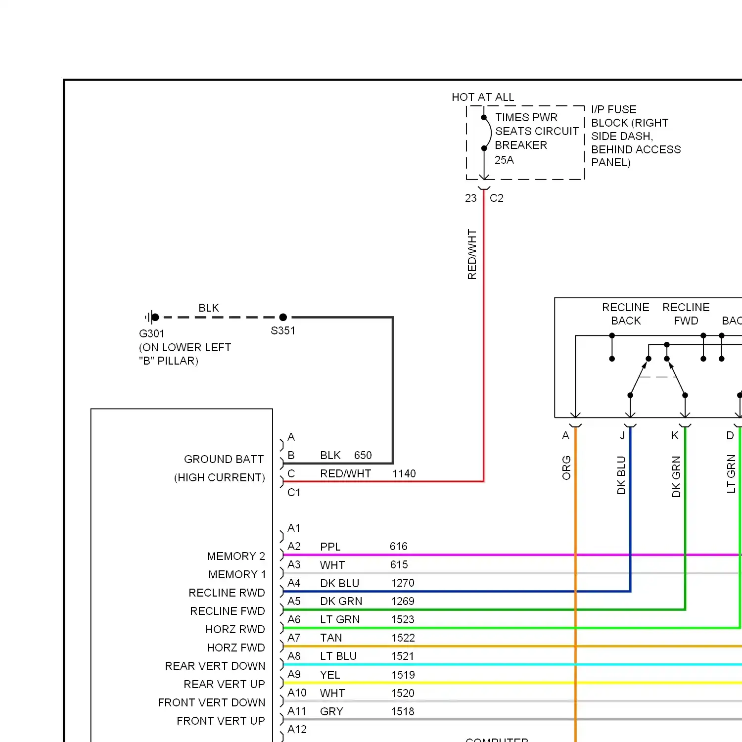Select the vertical "LT GRN" wire label
742x742 pixels.
[731, 474]
